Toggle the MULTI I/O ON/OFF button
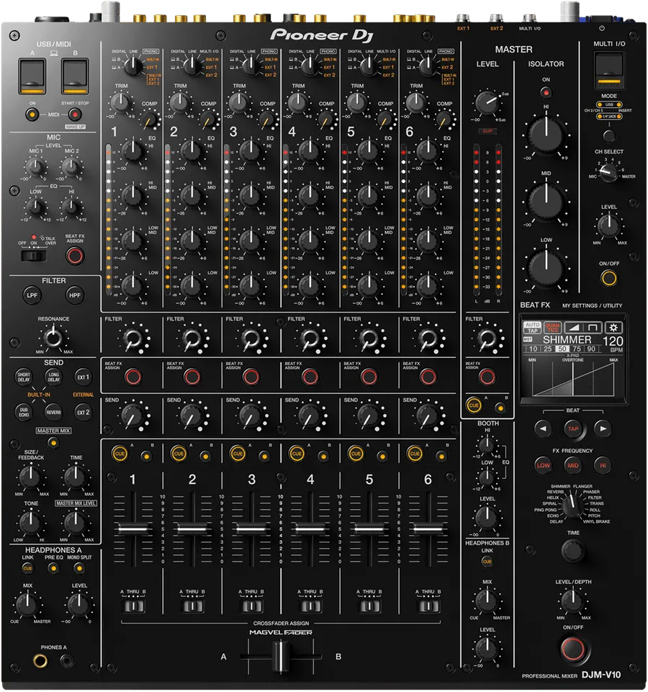The image size is (648, 692). pos(608,278)
